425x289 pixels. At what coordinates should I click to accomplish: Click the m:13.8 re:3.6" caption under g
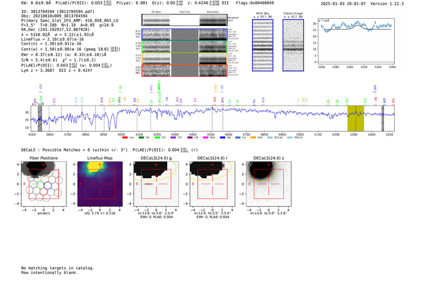click(x=156, y=213)
